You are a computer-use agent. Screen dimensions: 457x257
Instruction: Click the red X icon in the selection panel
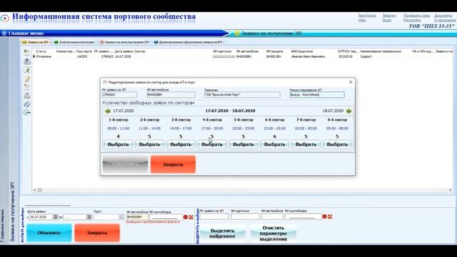tap(330, 216)
